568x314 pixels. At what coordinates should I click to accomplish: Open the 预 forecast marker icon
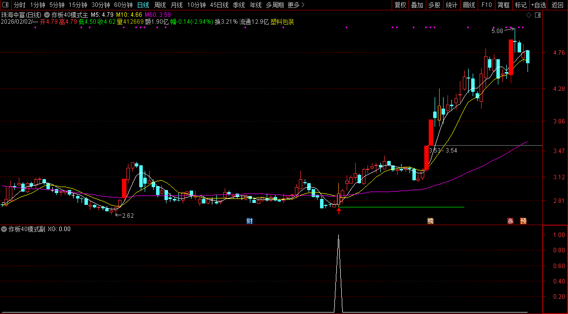pos(523,221)
